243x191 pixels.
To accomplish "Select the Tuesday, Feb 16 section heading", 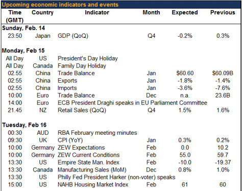I will click(24, 125).
